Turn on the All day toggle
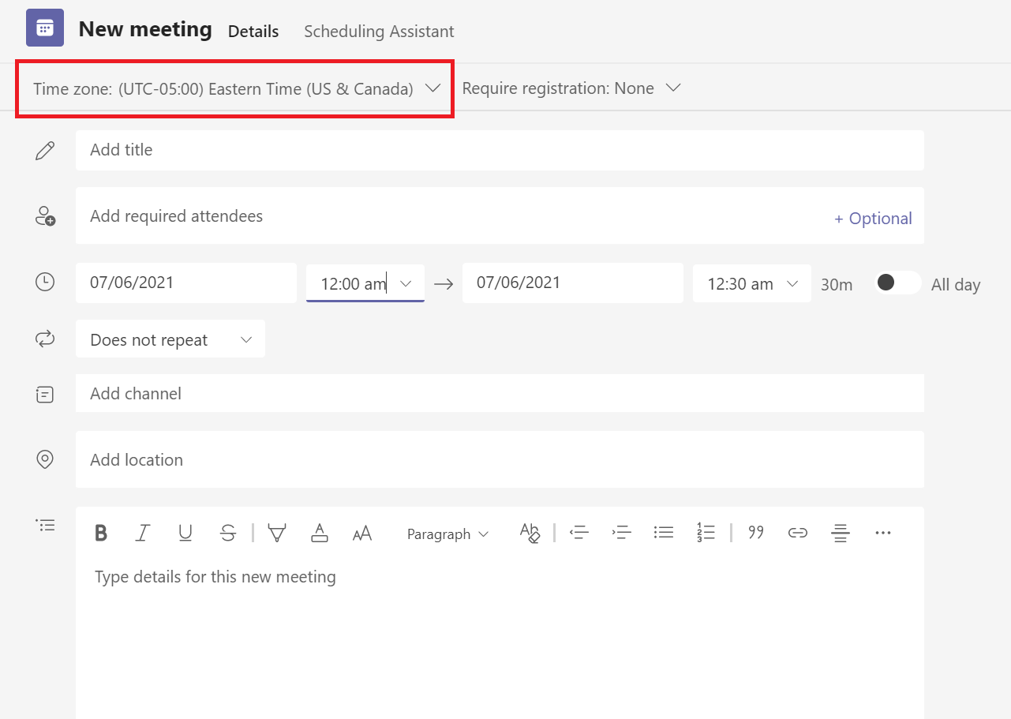1011x719 pixels. [x=897, y=283]
